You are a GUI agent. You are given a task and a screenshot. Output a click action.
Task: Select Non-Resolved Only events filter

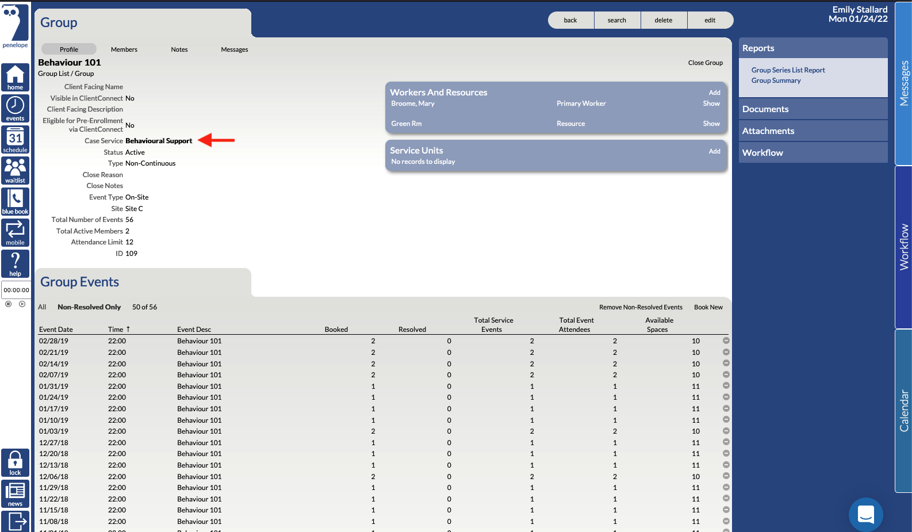click(x=89, y=307)
